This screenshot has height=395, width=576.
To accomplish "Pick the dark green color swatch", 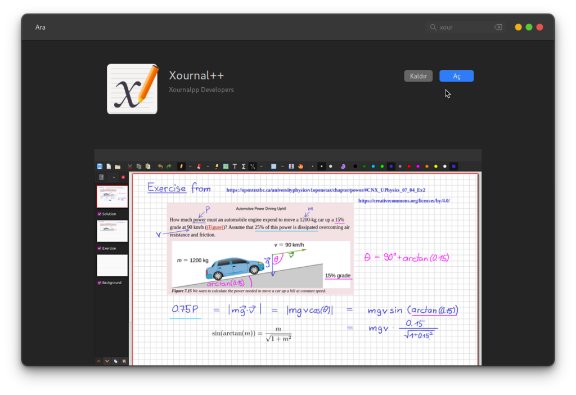I will (364, 167).
